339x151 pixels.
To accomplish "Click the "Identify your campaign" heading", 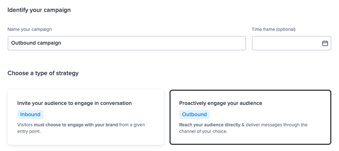I will click(x=39, y=10).
